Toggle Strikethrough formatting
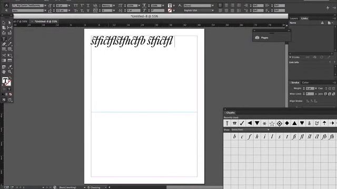 [88, 10]
